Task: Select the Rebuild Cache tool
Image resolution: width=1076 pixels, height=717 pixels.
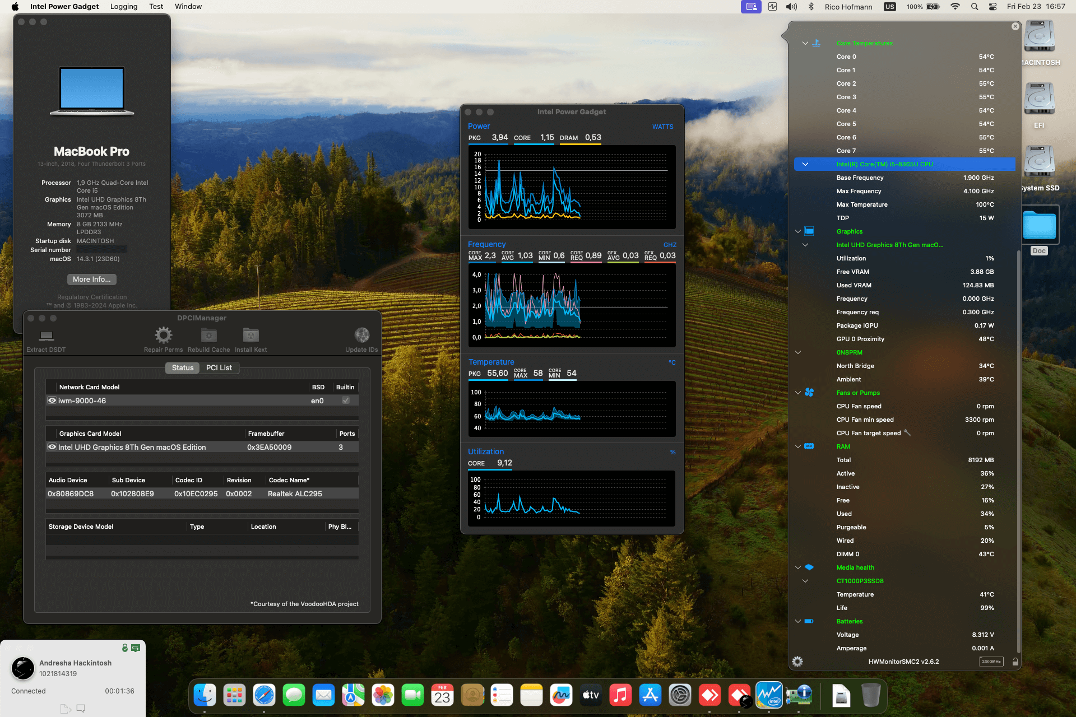Action: pyautogui.click(x=208, y=336)
